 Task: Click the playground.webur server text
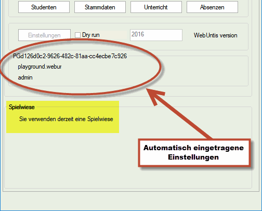40,67
